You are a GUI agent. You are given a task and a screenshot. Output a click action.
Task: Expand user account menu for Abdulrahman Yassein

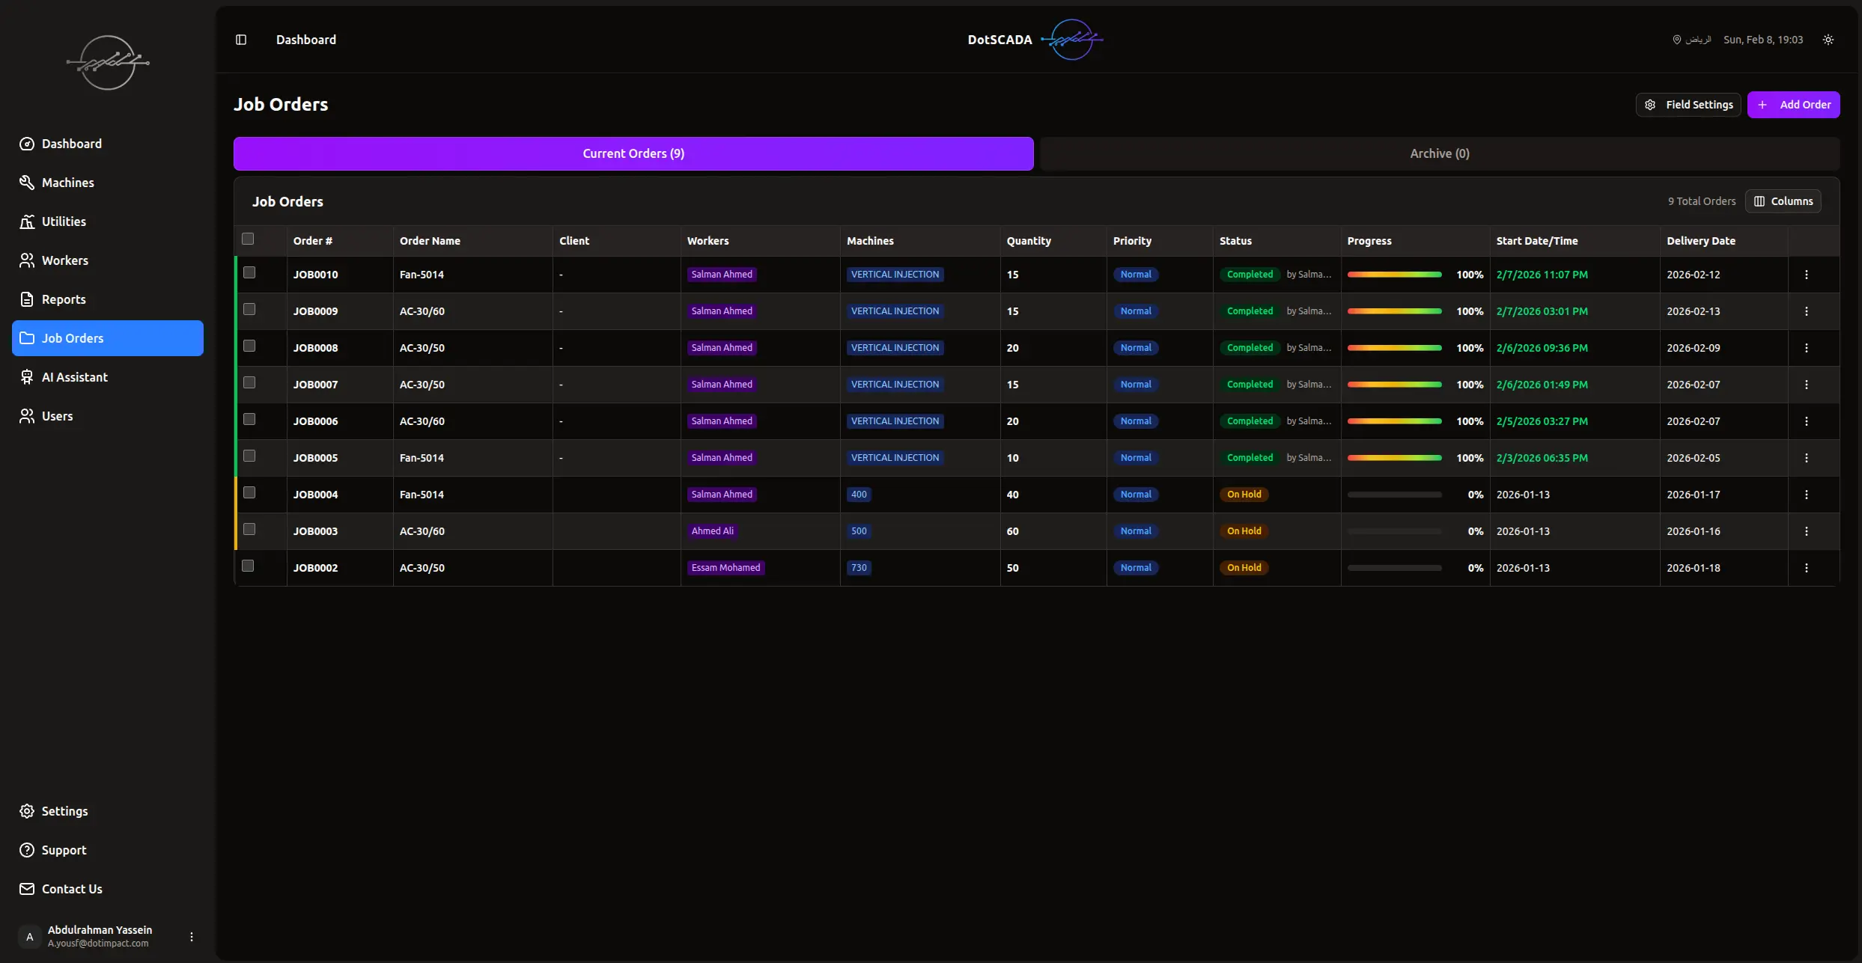click(192, 937)
